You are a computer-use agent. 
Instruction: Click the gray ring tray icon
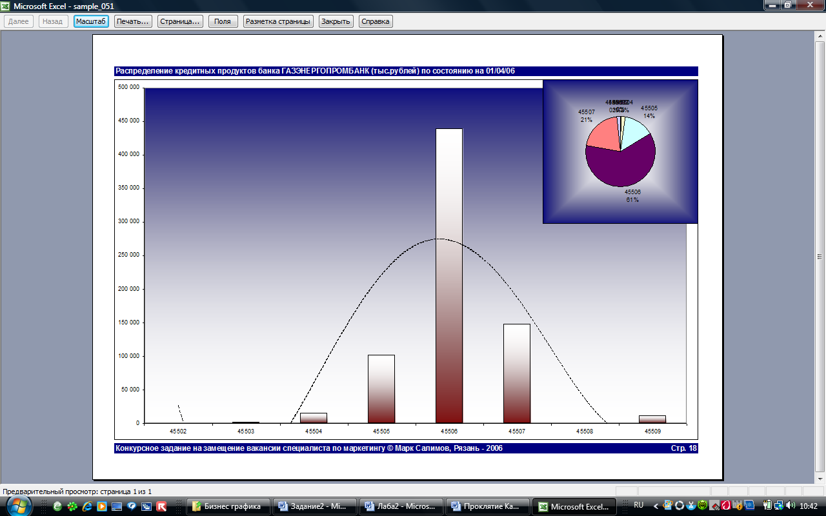point(680,506)
